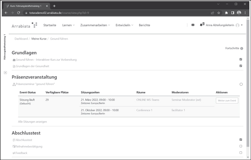Screen dimensions: 251x160
Task: Click the Weiter zum Event button
Action: (227, 100)
